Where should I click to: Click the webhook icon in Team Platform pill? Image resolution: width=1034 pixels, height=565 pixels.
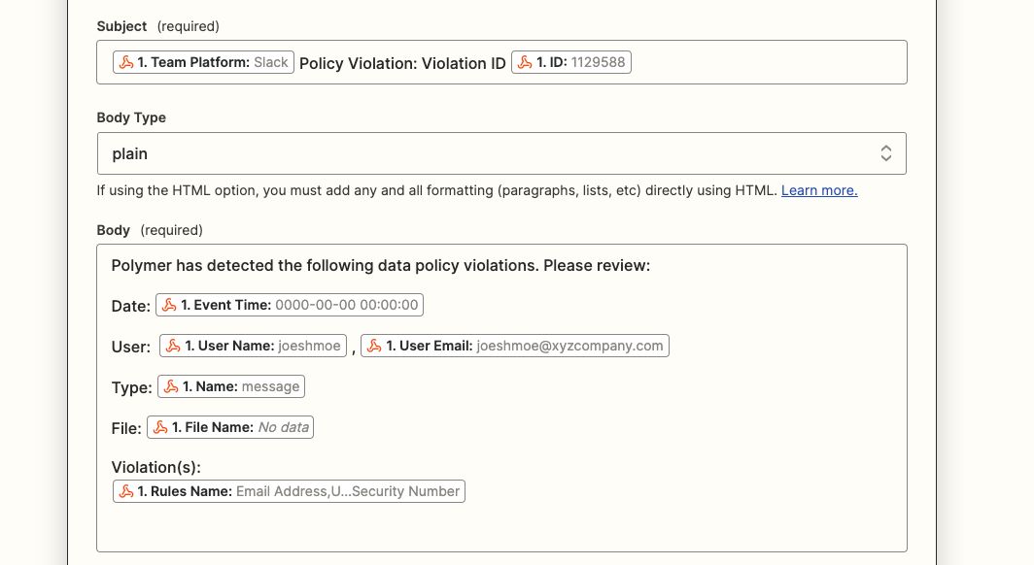(x=126, y=62)
